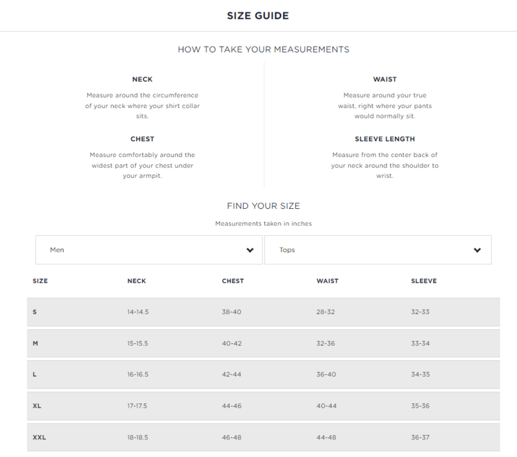Screen dimensions: 517x457
Task: Click the CHEST column header
Action: tap(233, 281)
